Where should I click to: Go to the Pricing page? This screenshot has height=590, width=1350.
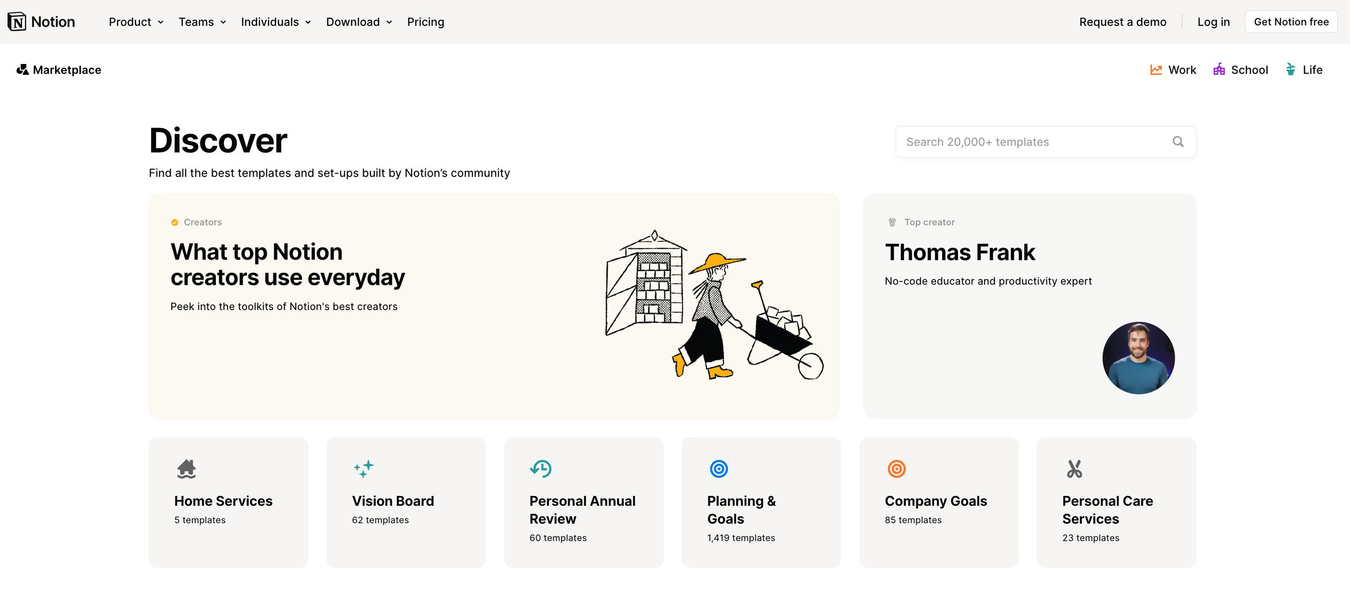(426, 22)
